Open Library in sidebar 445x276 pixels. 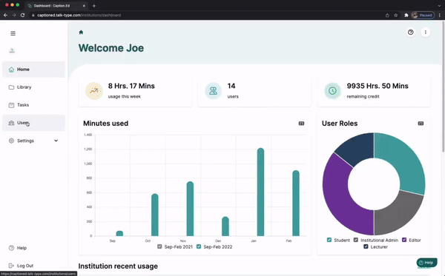[33, 87]
